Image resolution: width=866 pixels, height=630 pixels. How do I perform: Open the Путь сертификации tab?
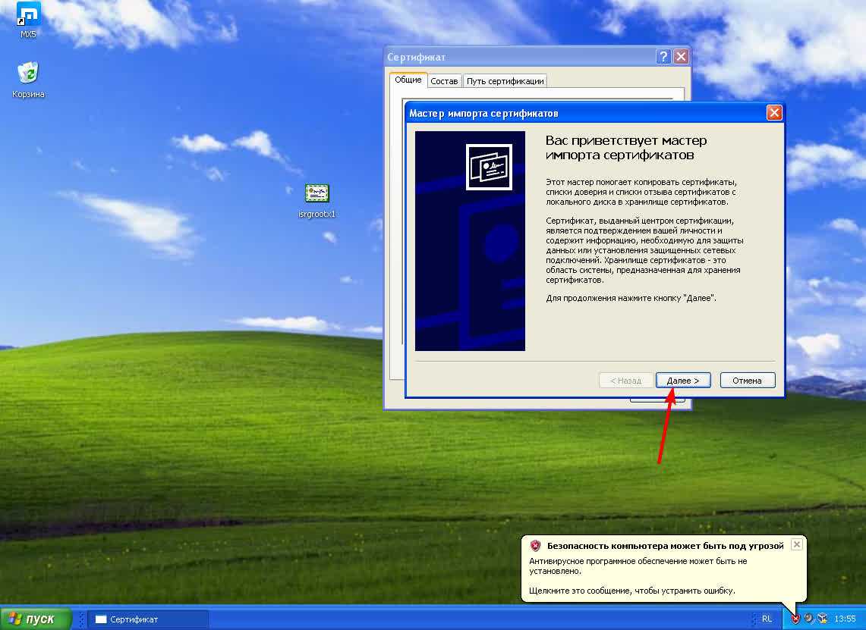(505, 81)
